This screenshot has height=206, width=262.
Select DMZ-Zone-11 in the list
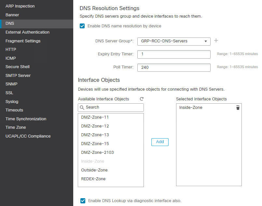pos(95,117)
